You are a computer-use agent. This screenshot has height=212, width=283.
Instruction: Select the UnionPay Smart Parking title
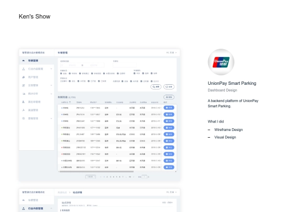click(x=232, y=83)
